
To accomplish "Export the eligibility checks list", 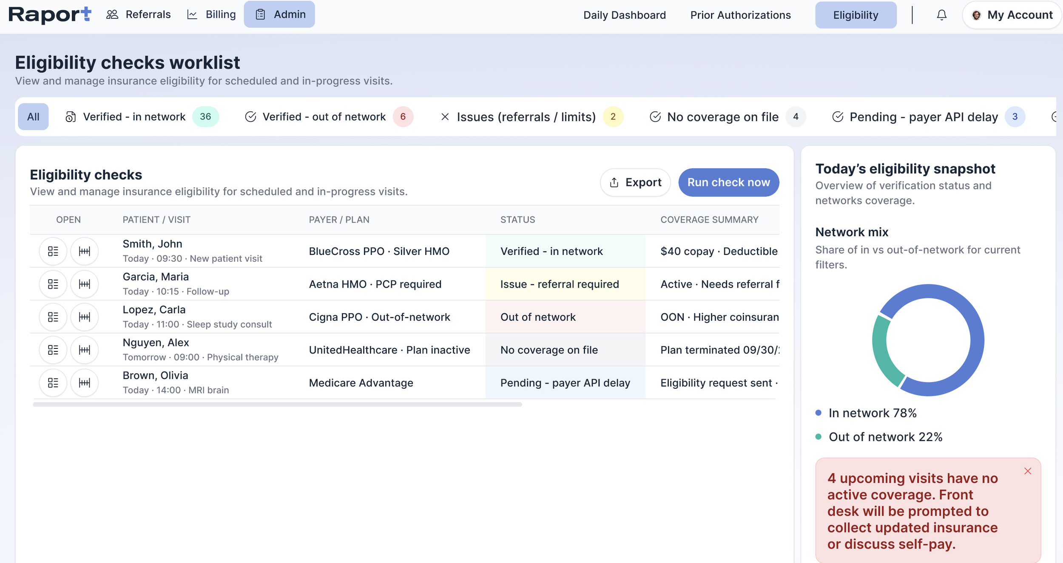I will pos(635,182).
